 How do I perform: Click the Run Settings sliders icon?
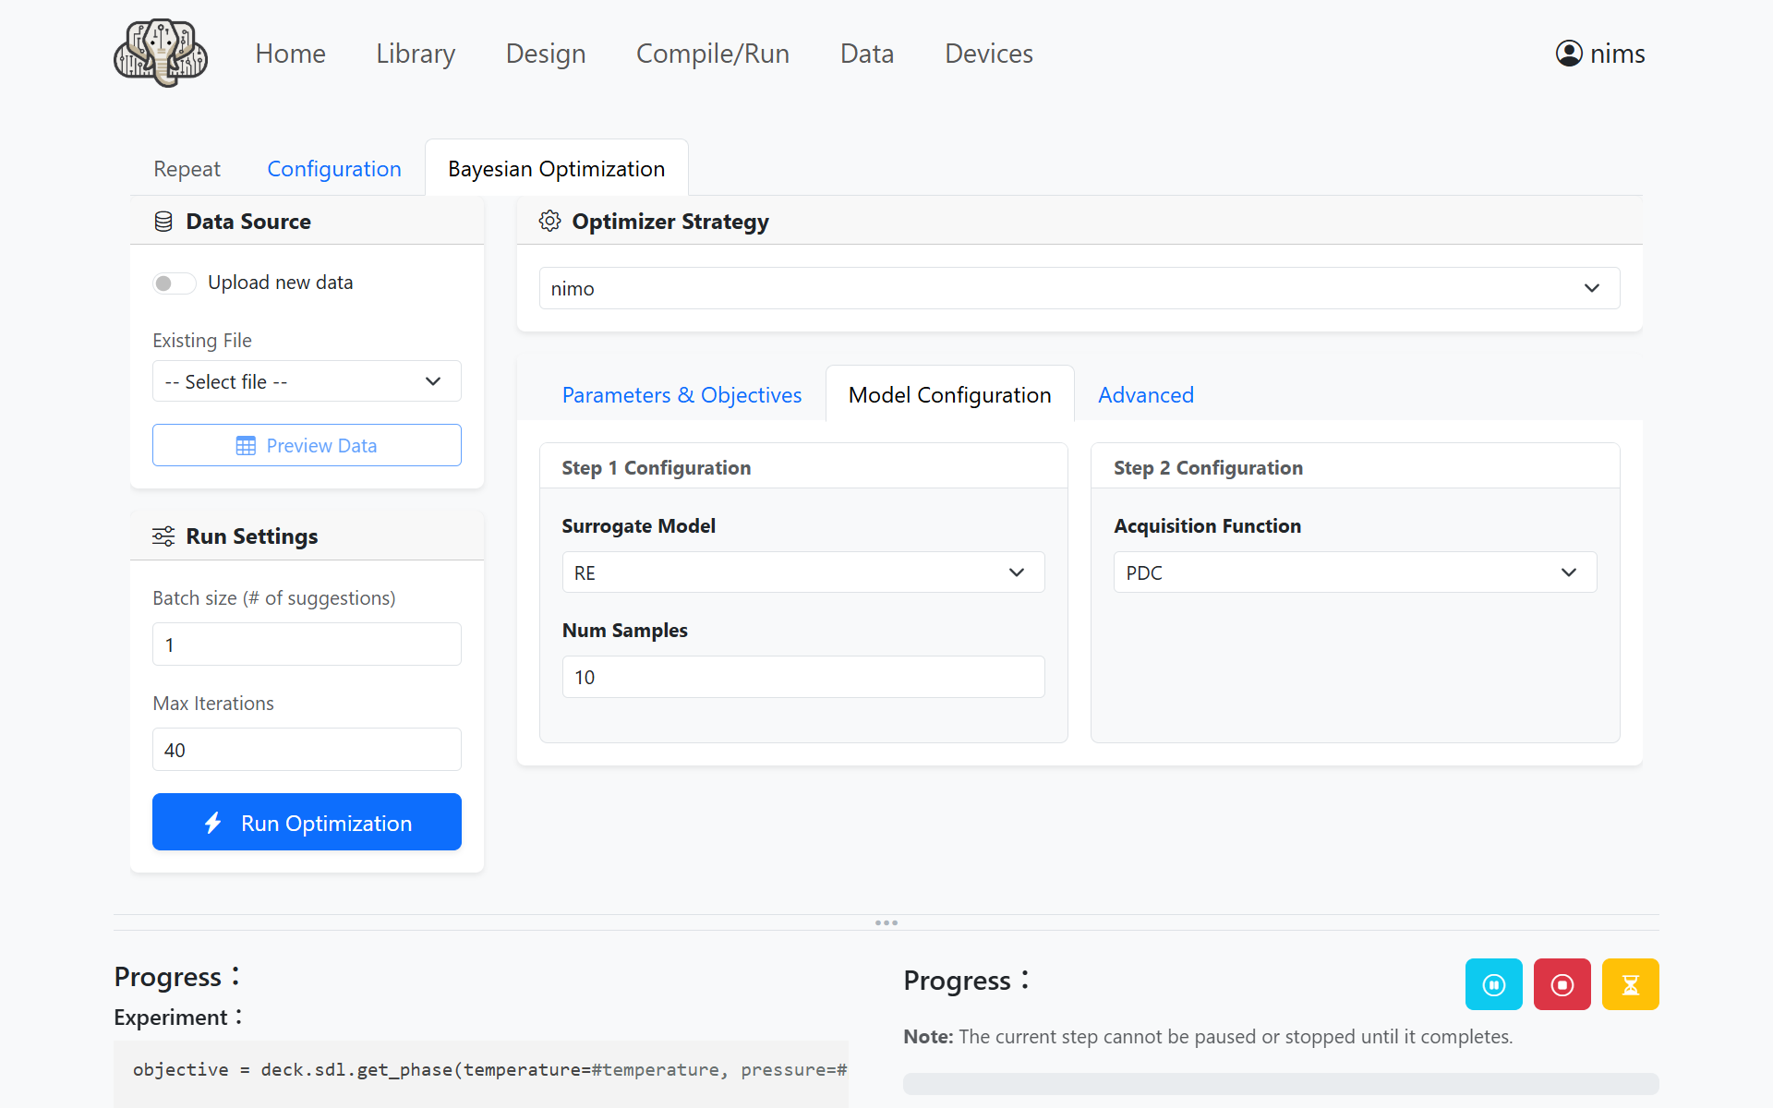tap(163, 536)
